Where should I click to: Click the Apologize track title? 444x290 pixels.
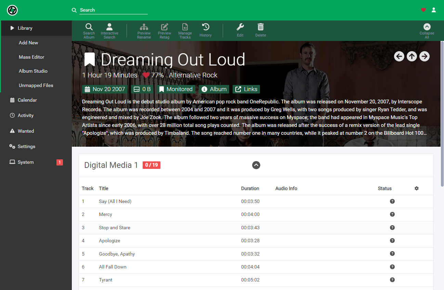tap(109, 241)
